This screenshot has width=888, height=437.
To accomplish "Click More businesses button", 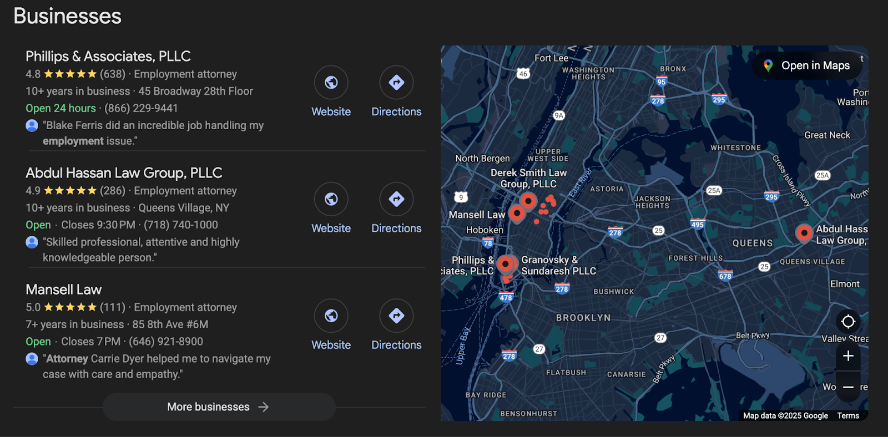I will coord(219,407).
